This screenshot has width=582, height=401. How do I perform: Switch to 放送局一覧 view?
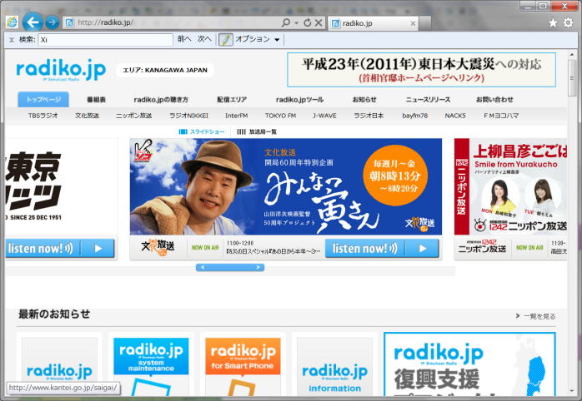coord(257,131)
